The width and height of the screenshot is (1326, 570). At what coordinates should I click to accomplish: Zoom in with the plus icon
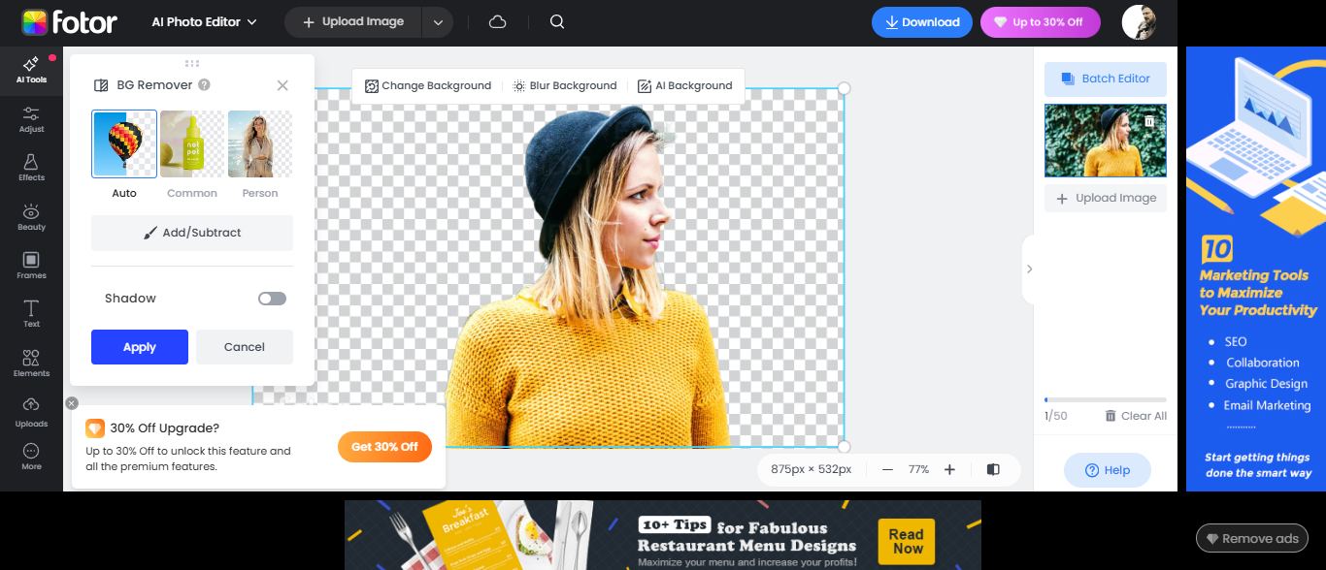[949, 469]
